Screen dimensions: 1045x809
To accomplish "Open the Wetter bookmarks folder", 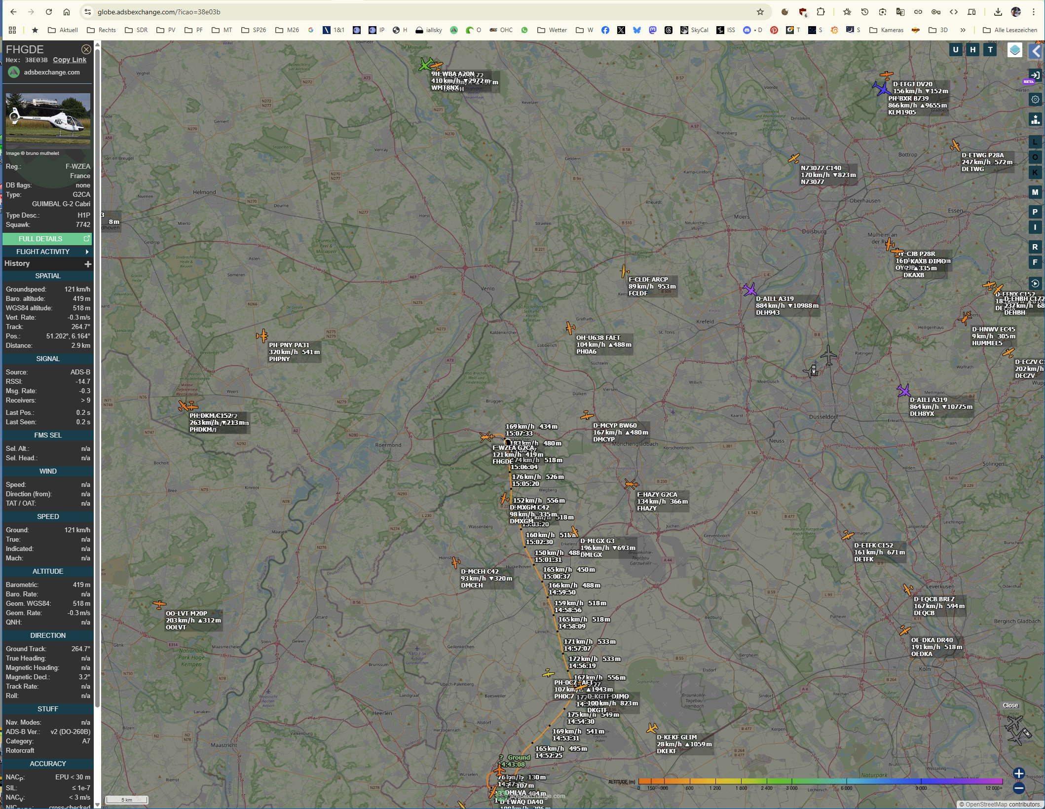I will coord(552,30).
